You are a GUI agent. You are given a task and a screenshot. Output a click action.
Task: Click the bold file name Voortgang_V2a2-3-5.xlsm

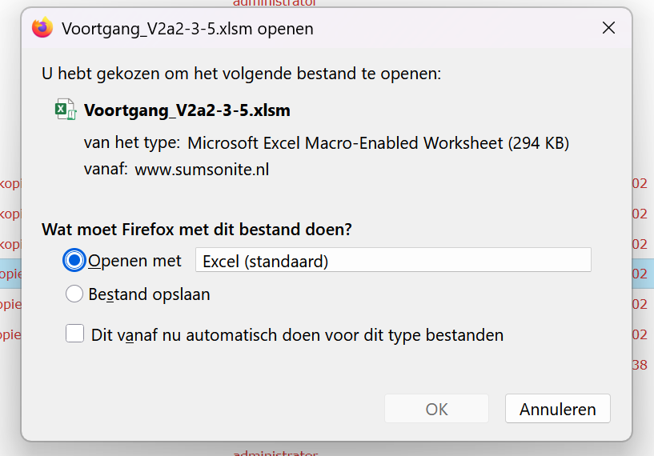pyautogui.click(x=187, y=110)
